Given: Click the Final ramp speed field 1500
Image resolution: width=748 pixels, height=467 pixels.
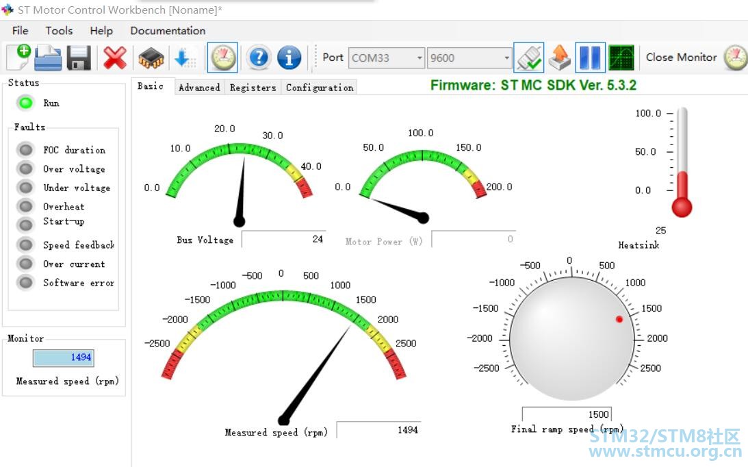Looking at the screenshot, I should coord(566,414).
